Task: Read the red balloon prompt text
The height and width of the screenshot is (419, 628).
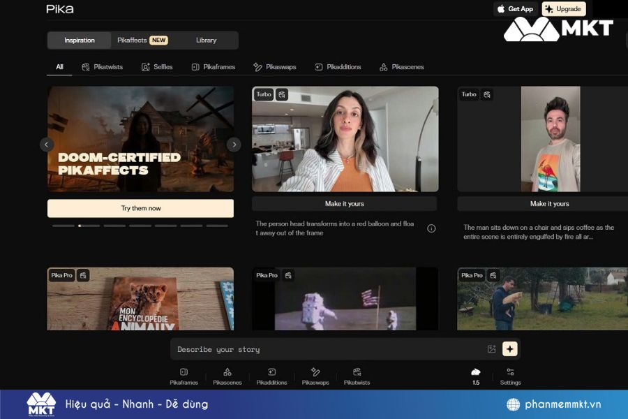Action: [335, 228]
